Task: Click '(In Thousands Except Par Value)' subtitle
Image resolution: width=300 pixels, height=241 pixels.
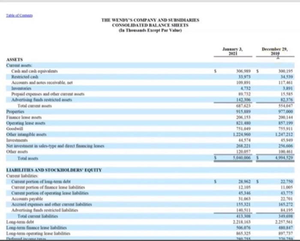Action: point(150,30)
